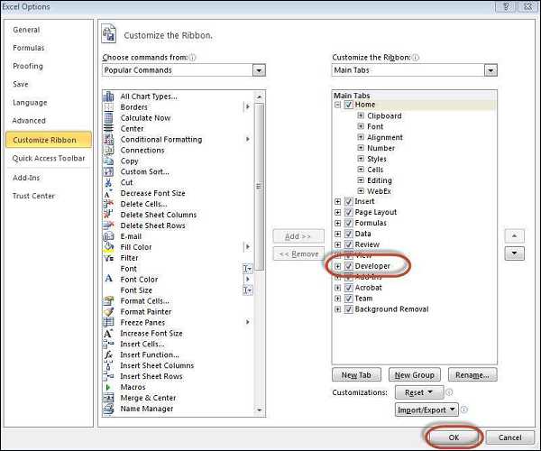Click the Delete Cells icon
Screen dimensions: 541x451
tap(108, 204)
